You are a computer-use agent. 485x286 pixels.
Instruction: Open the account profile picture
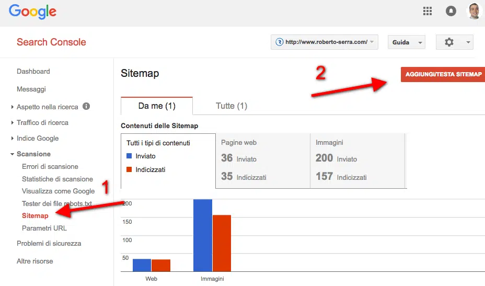(x=474, y=11)
